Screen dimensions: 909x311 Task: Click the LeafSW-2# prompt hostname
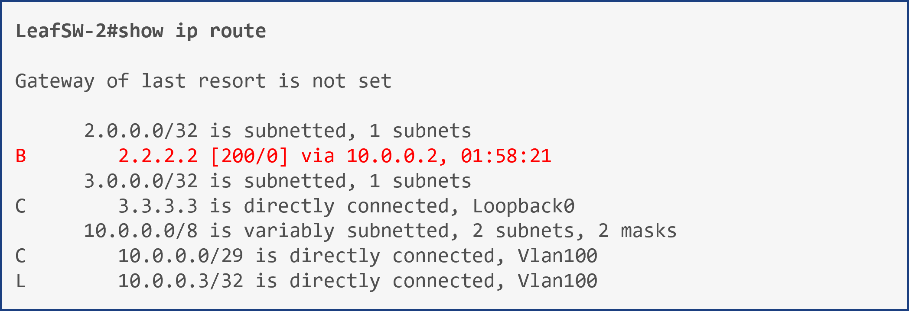tap(67, 31)
